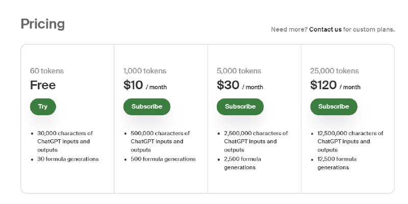Click the Try button on Free plan

43,107
